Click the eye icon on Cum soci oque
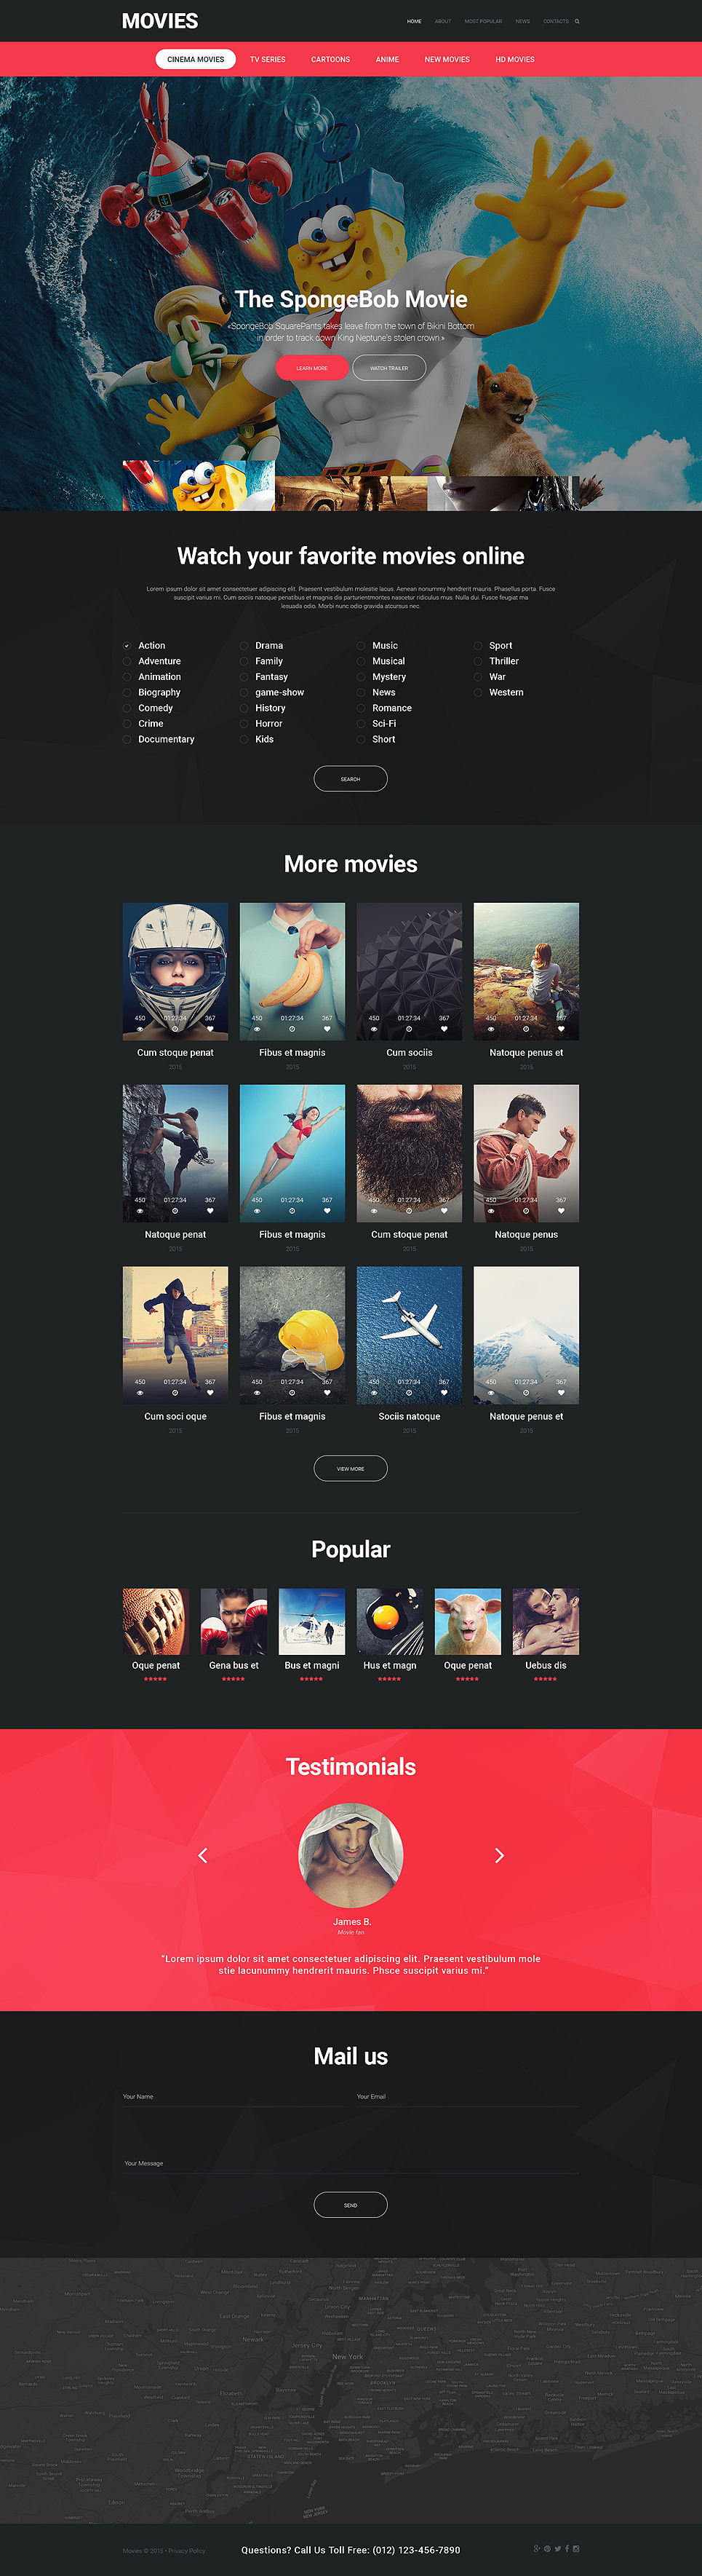The width and height of the screenshot is (702, 2576). coord(140,1393)
